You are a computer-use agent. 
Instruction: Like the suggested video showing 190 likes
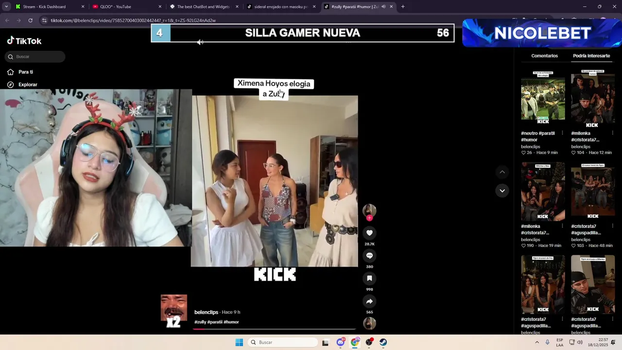click(x=523, y=246)
